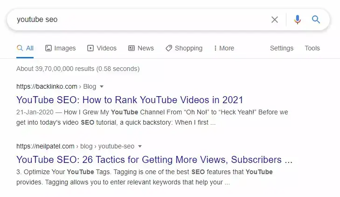Viewport: 340px width, 197px height.
Task: Select the All results tab
Action: pos(25,48)
